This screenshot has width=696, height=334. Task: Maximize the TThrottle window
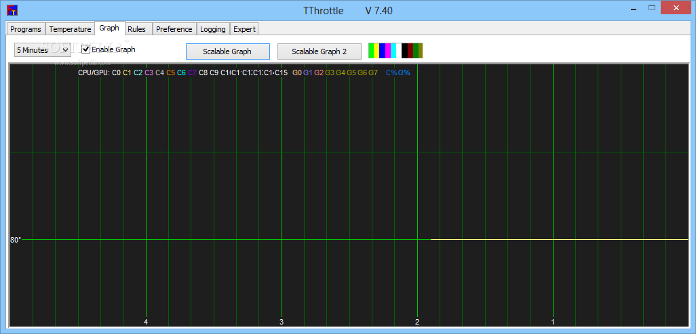652,7
